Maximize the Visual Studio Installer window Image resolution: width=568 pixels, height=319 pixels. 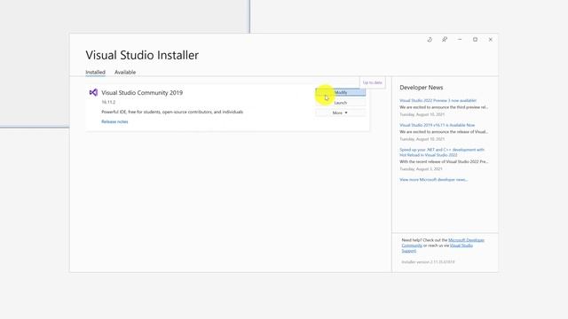pos(475,39)
